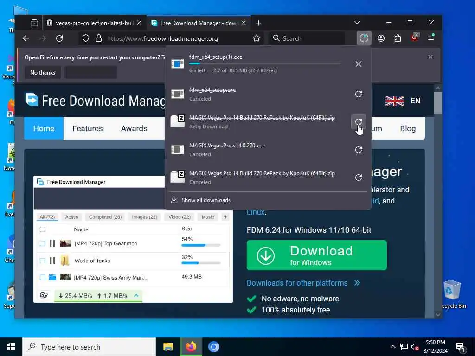Open the Recycle Bin desktop icon

click(453, 294)
